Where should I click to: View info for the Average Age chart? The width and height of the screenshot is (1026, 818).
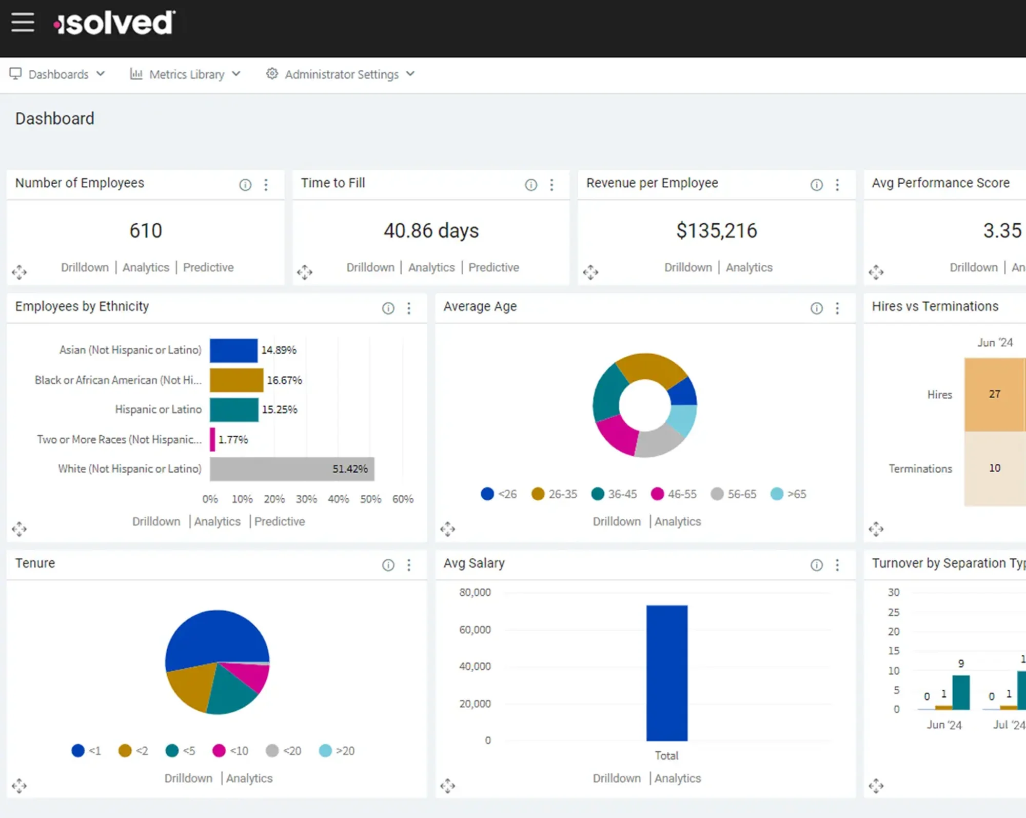(817, 308)
